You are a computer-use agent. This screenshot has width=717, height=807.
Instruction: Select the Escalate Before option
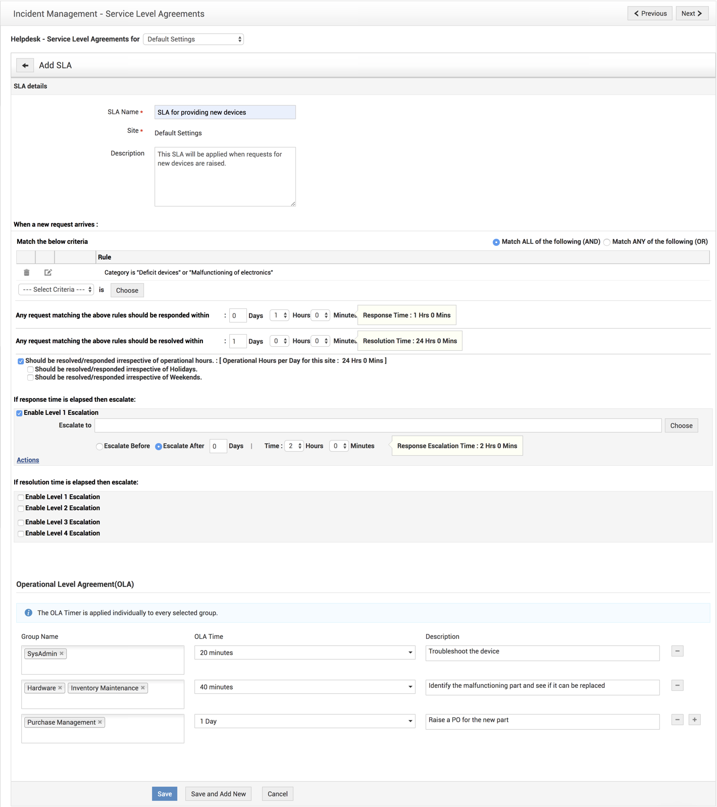point(99,447)
